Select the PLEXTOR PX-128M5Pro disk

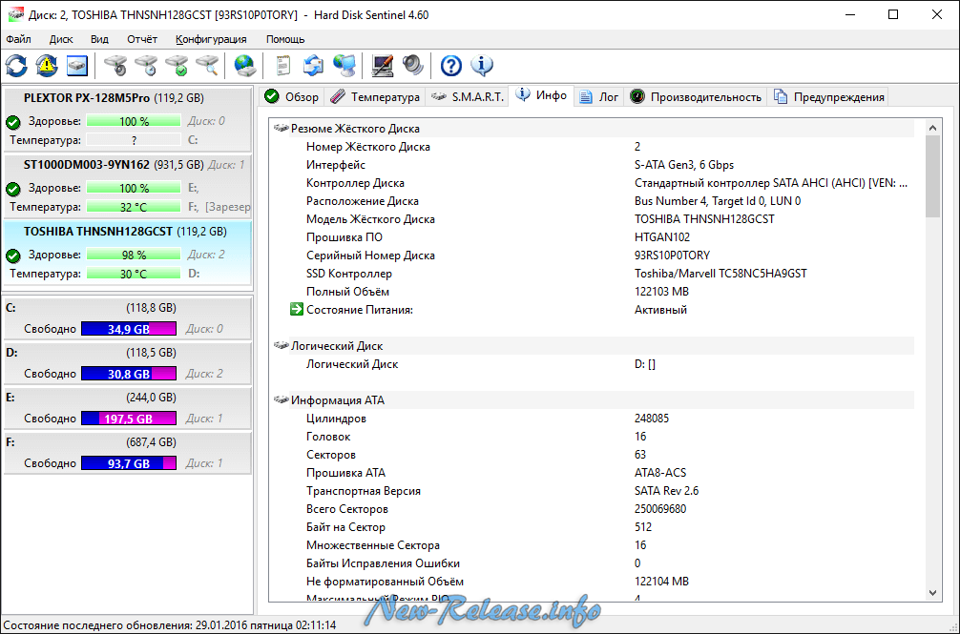pos(127,119)
